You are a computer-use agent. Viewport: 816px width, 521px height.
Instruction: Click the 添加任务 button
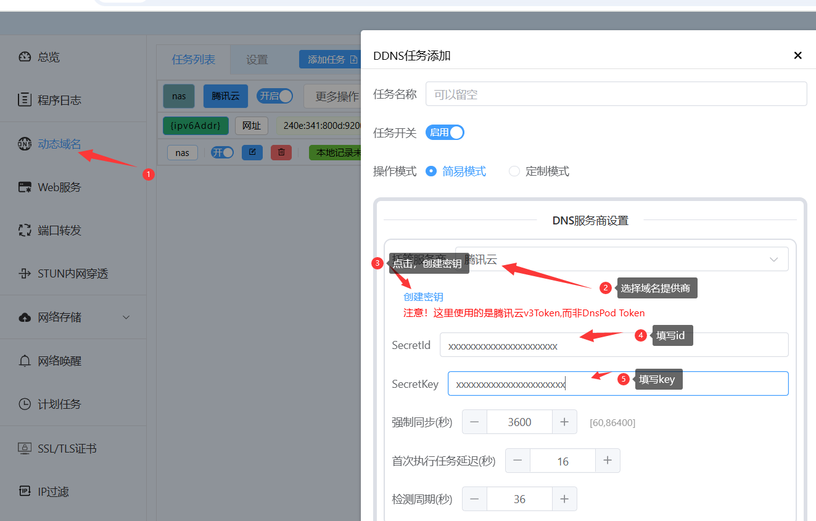pyautogui.click(x=331, y=60)
